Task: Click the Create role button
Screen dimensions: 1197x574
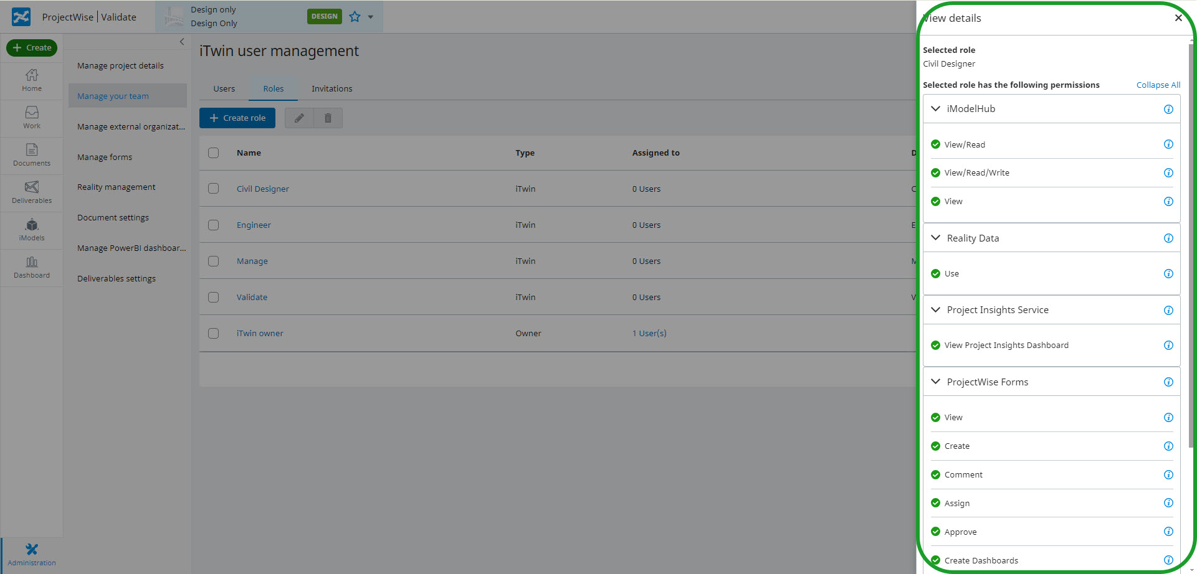Action: [237, 118]
